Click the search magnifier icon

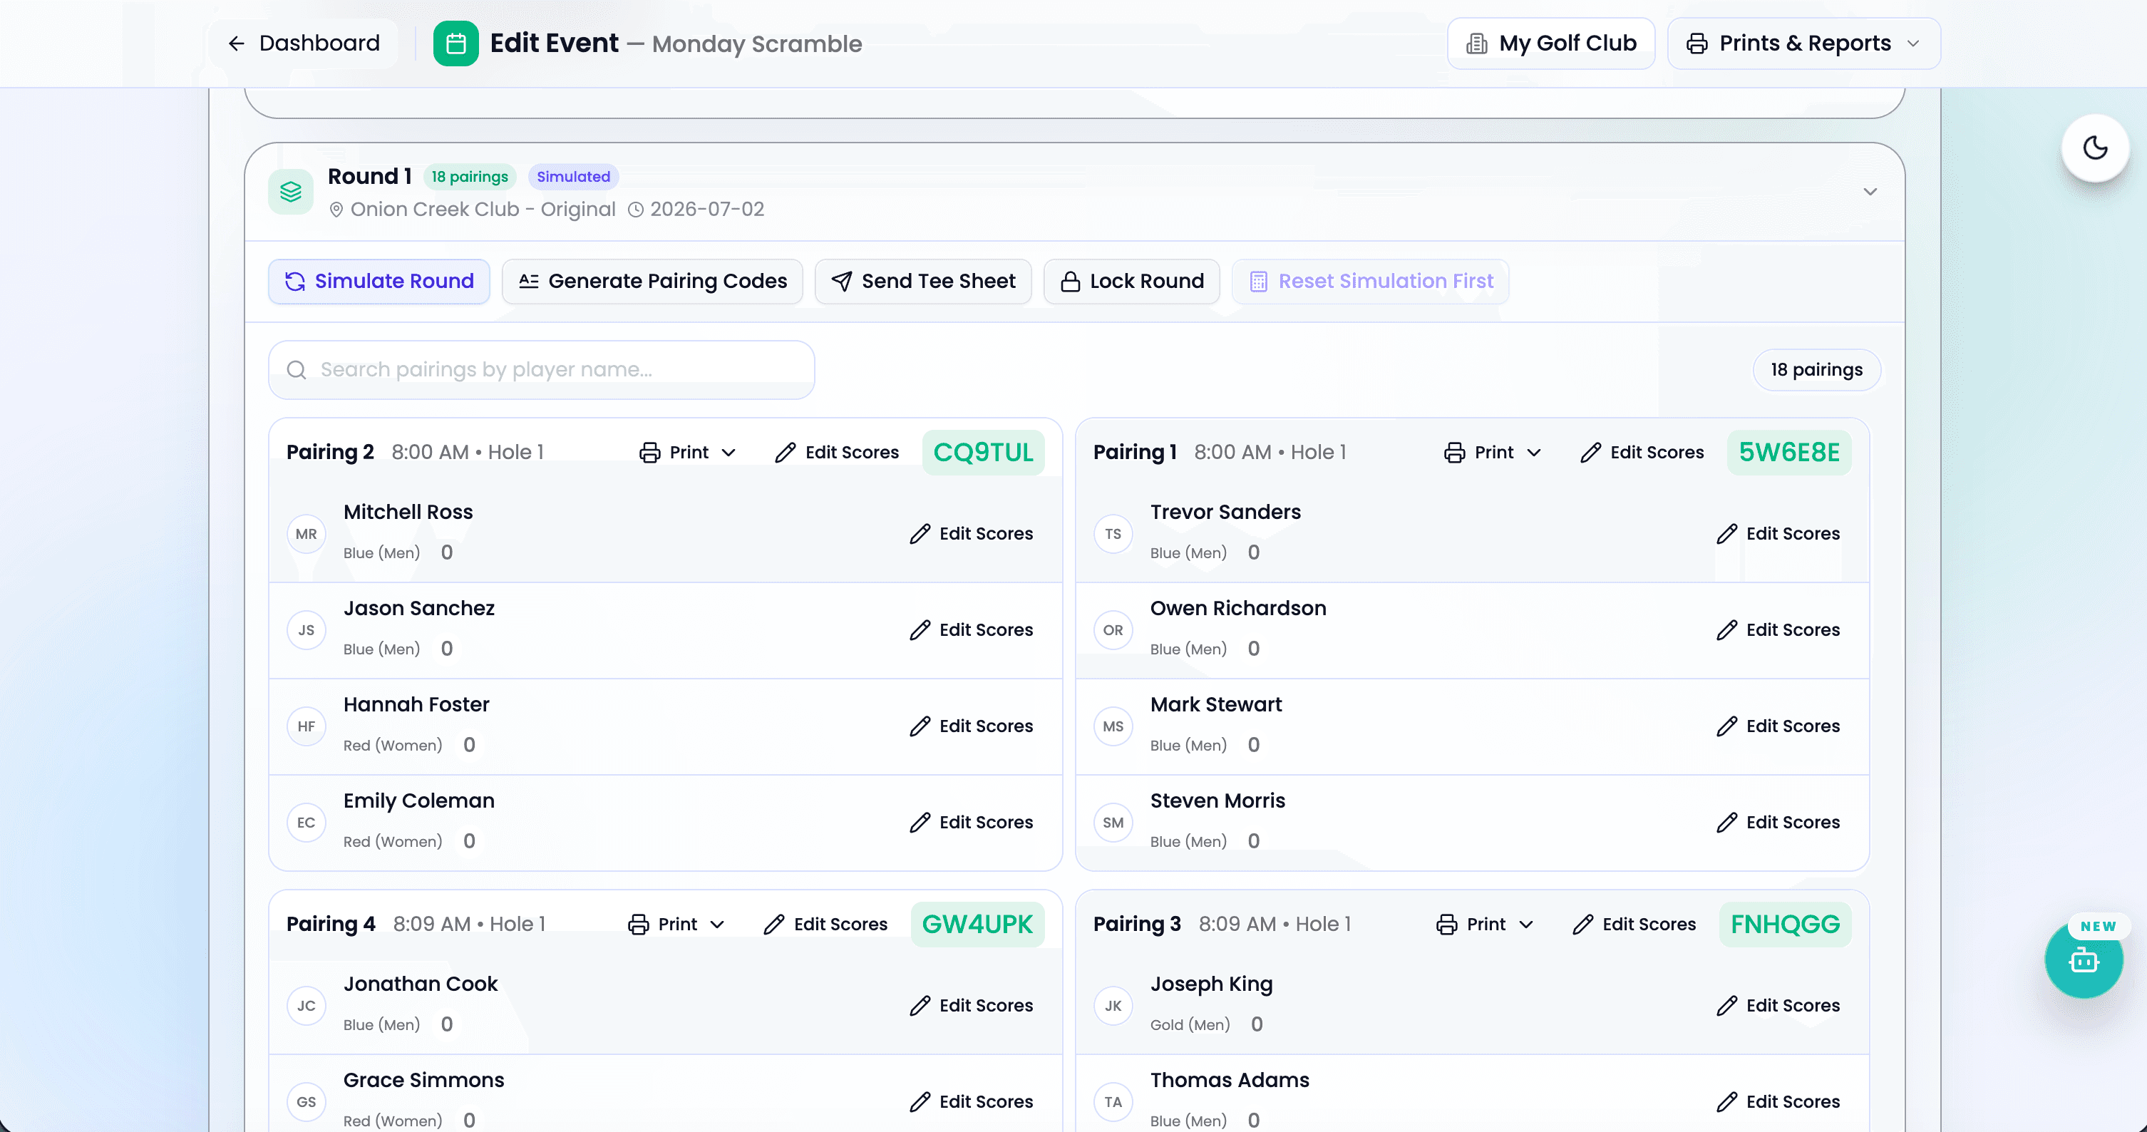point(297,369)
